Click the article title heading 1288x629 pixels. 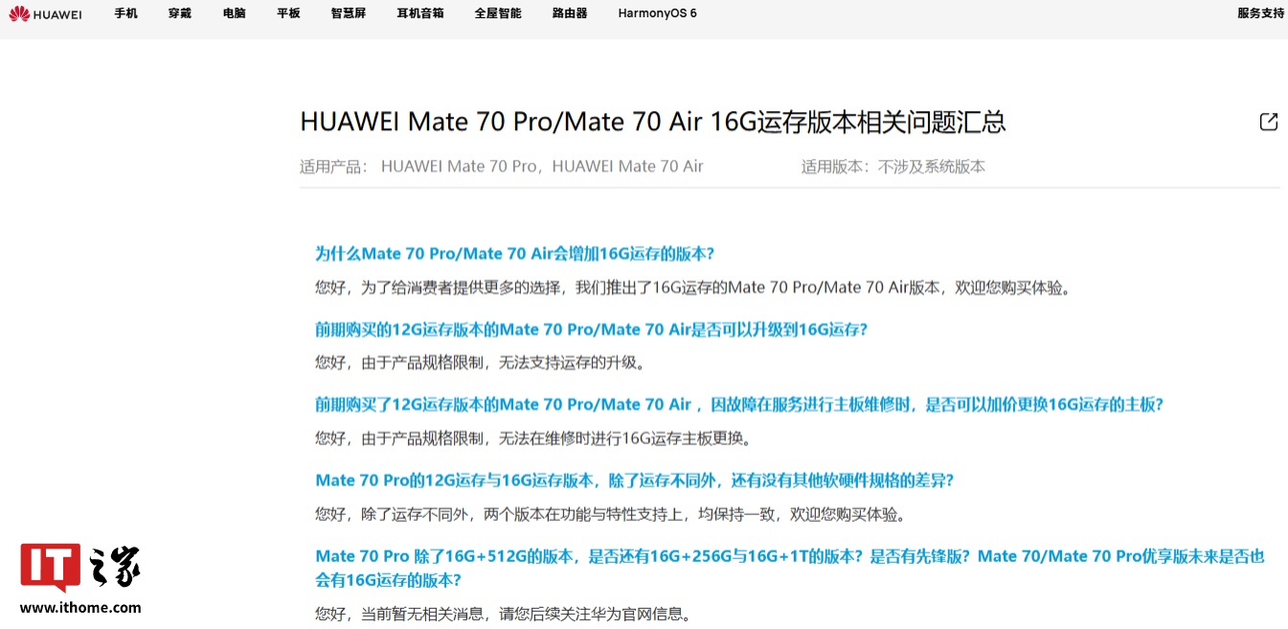point(652,123)
